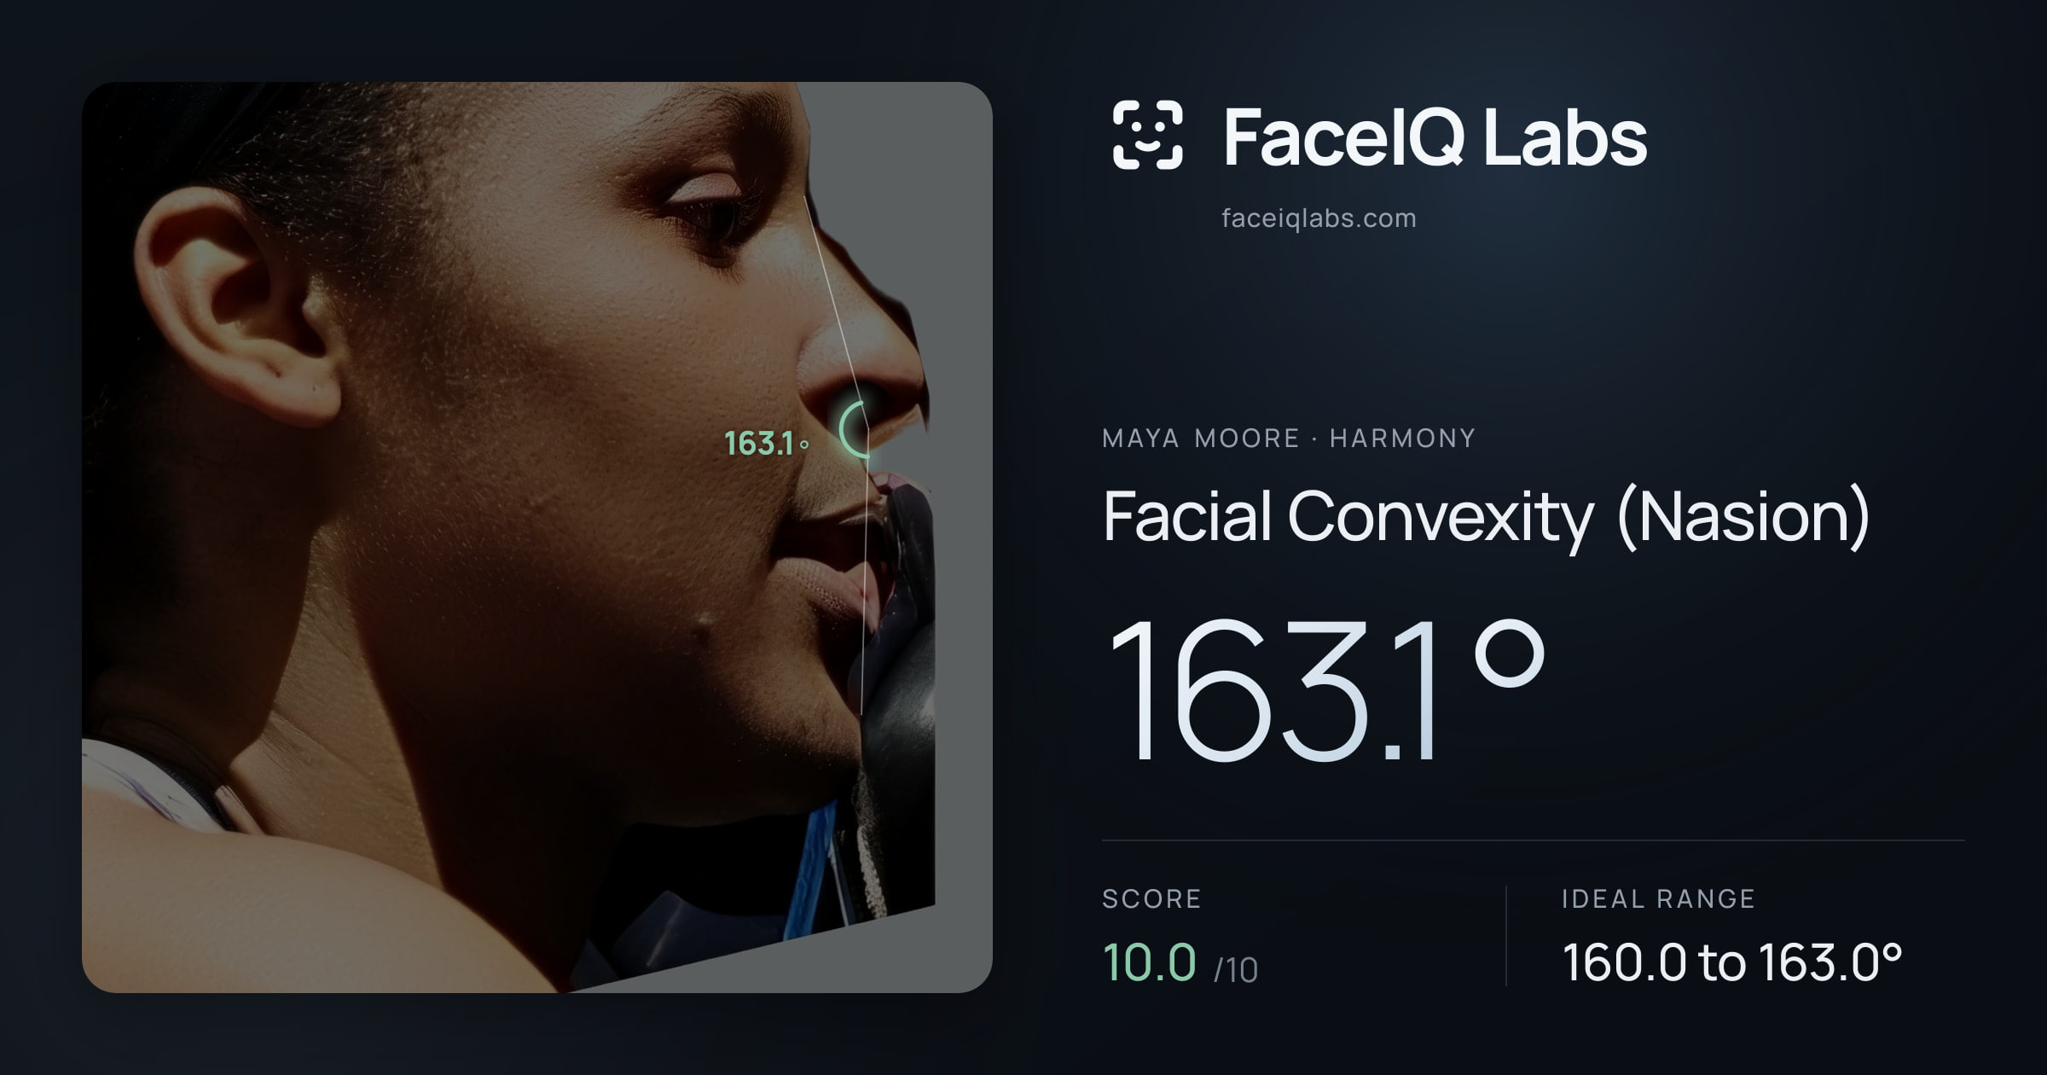Click the profile photo thumbnail
This screenshot has width=2047, height=1075.
(x=537, y=537)
